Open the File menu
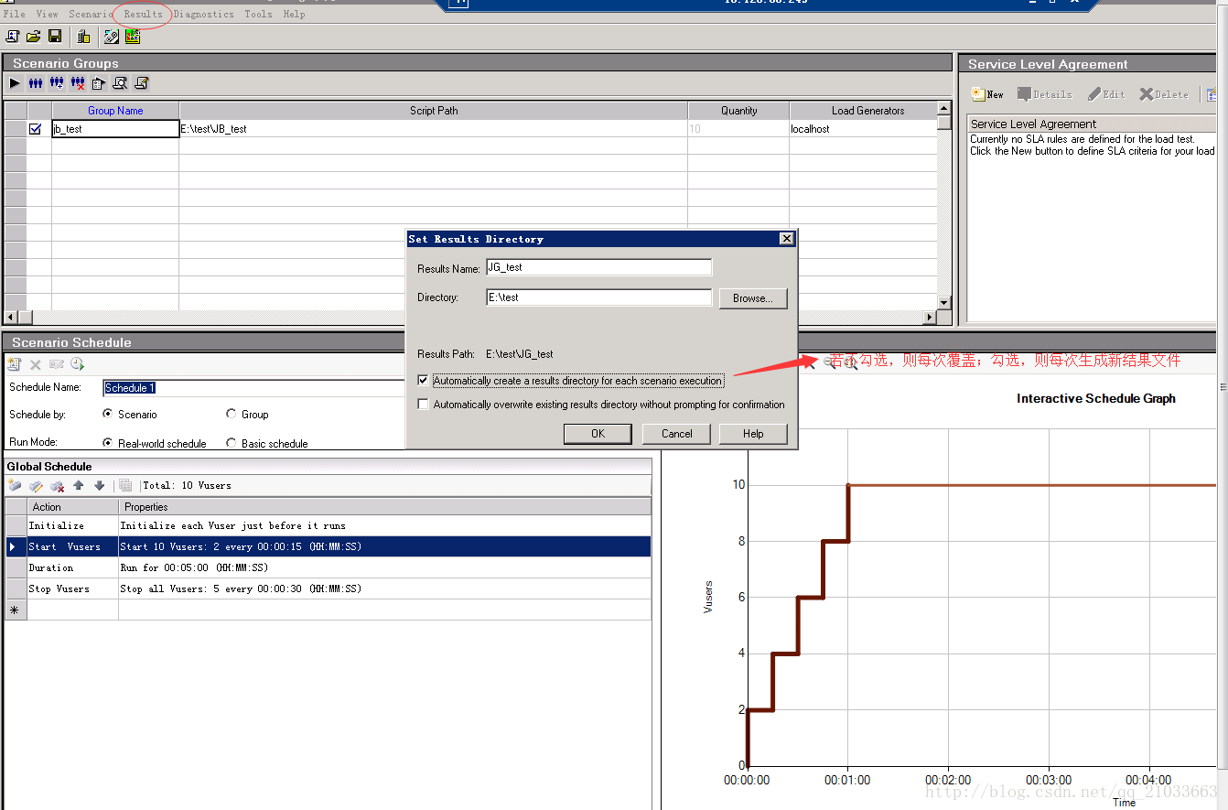Viewport: 1228px width, 810px height. tap(15, 14)
